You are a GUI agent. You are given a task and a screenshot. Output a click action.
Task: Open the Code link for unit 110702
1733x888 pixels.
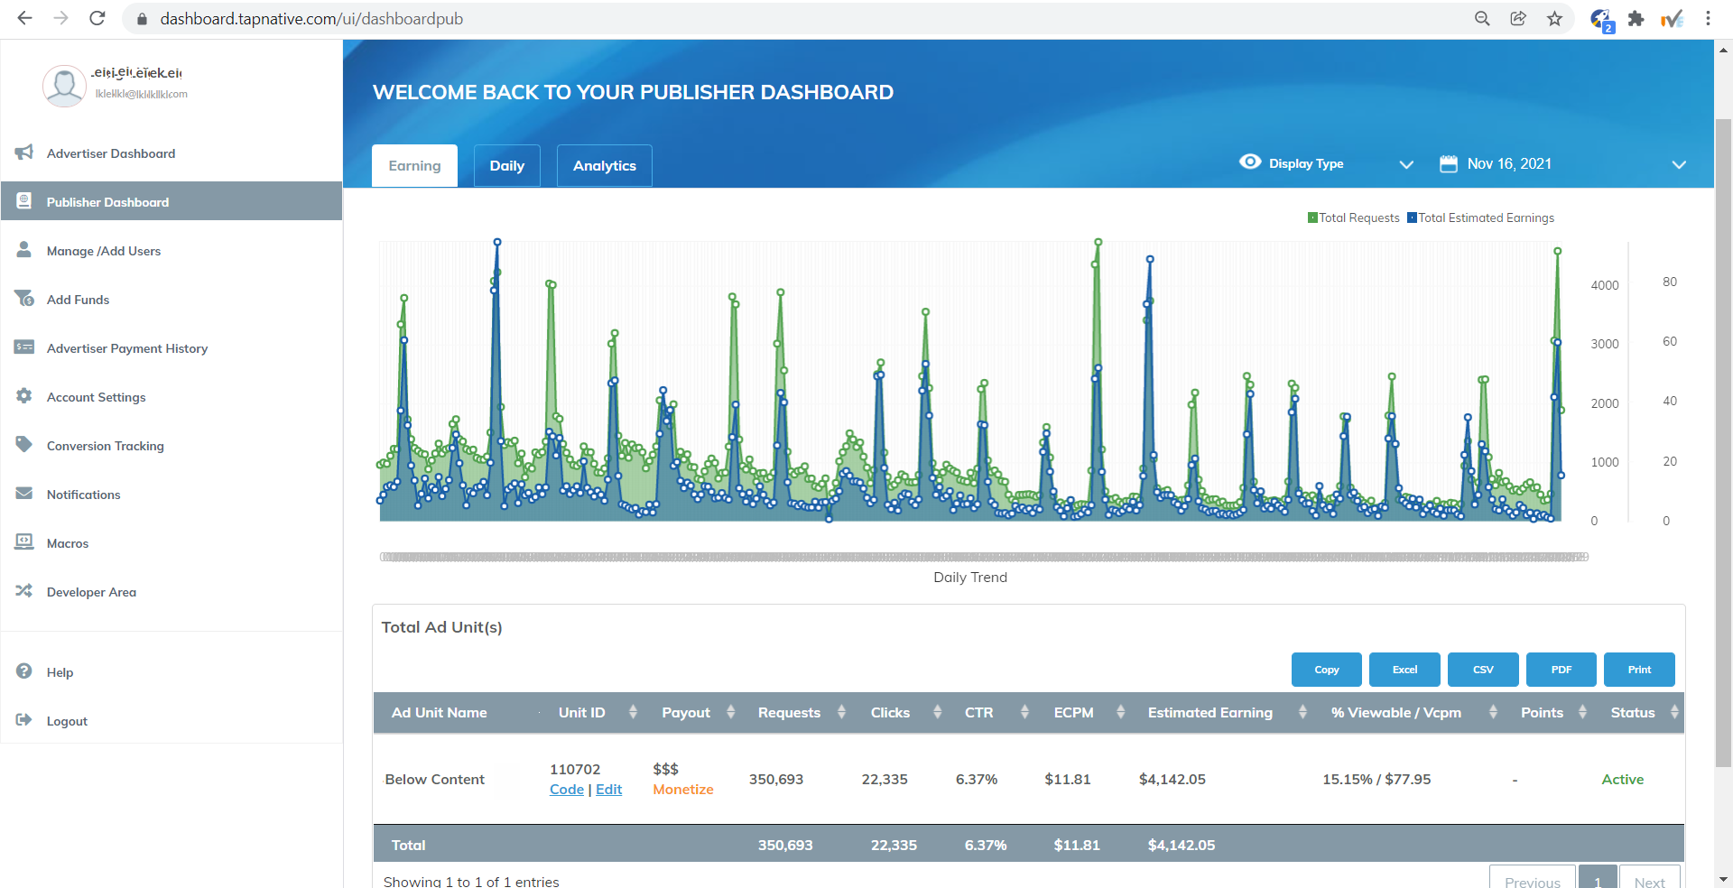567,790
